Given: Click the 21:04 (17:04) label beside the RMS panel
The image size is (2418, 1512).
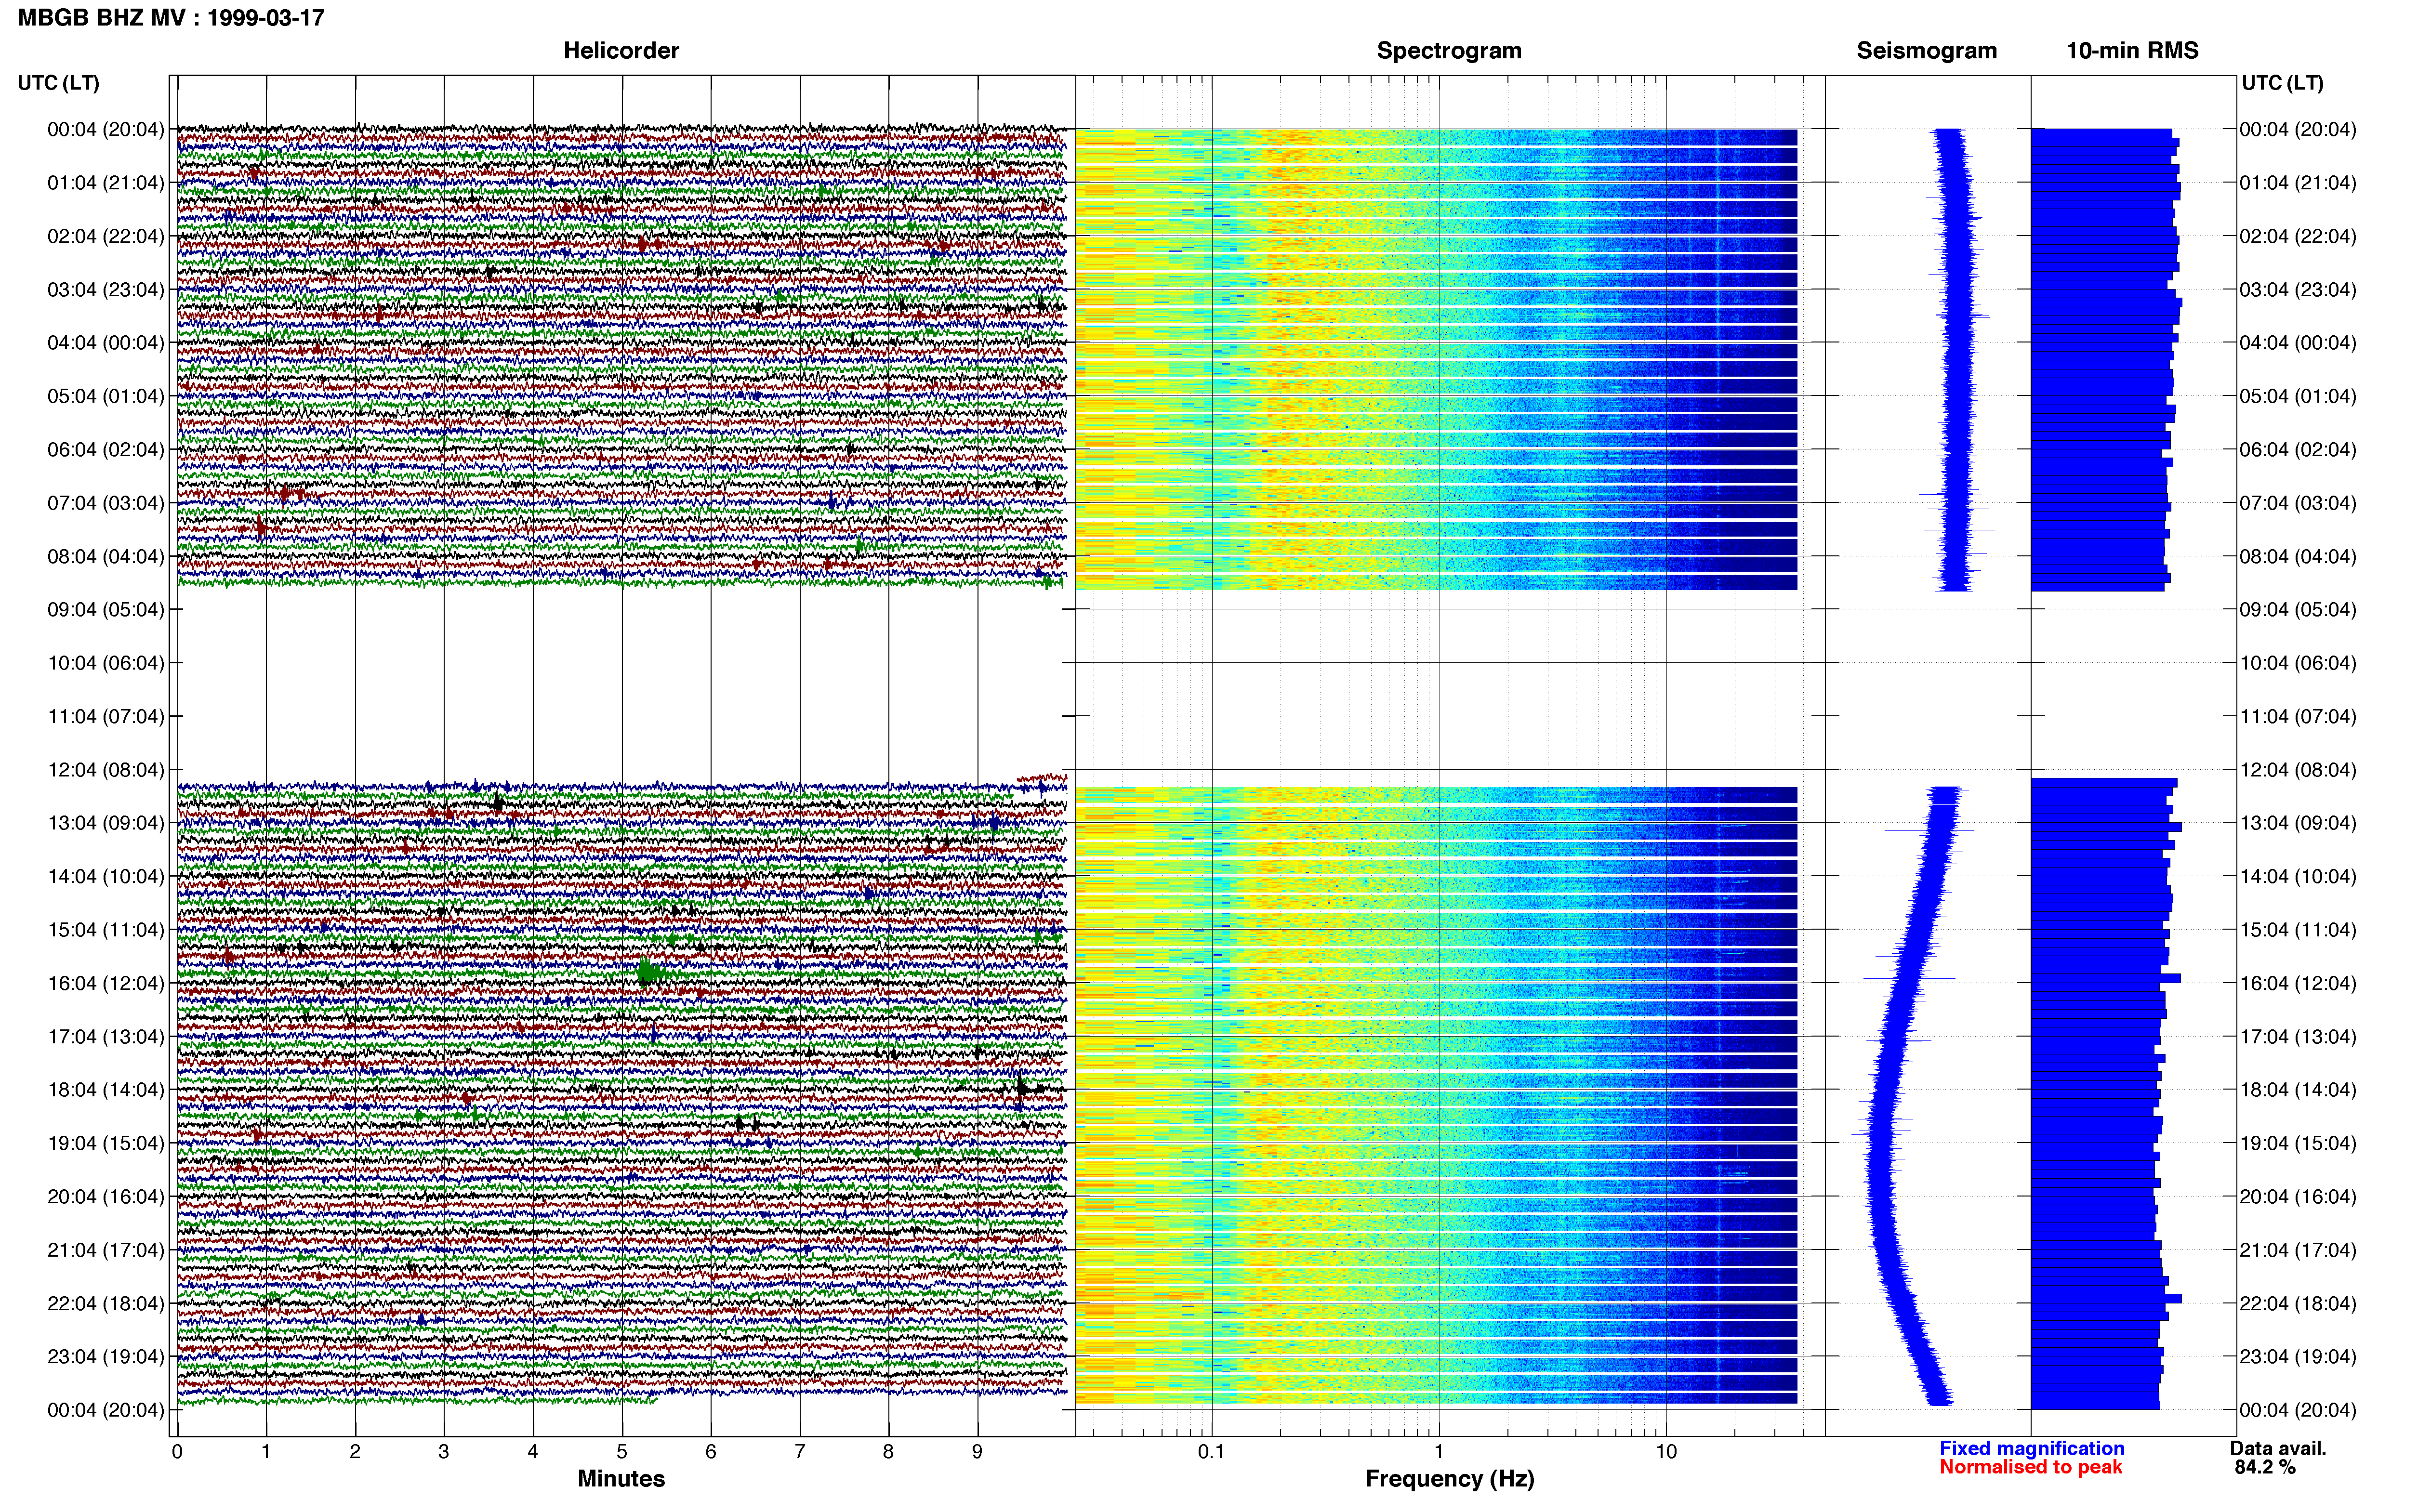Looking at the screenshot, I should 2298,1250.
